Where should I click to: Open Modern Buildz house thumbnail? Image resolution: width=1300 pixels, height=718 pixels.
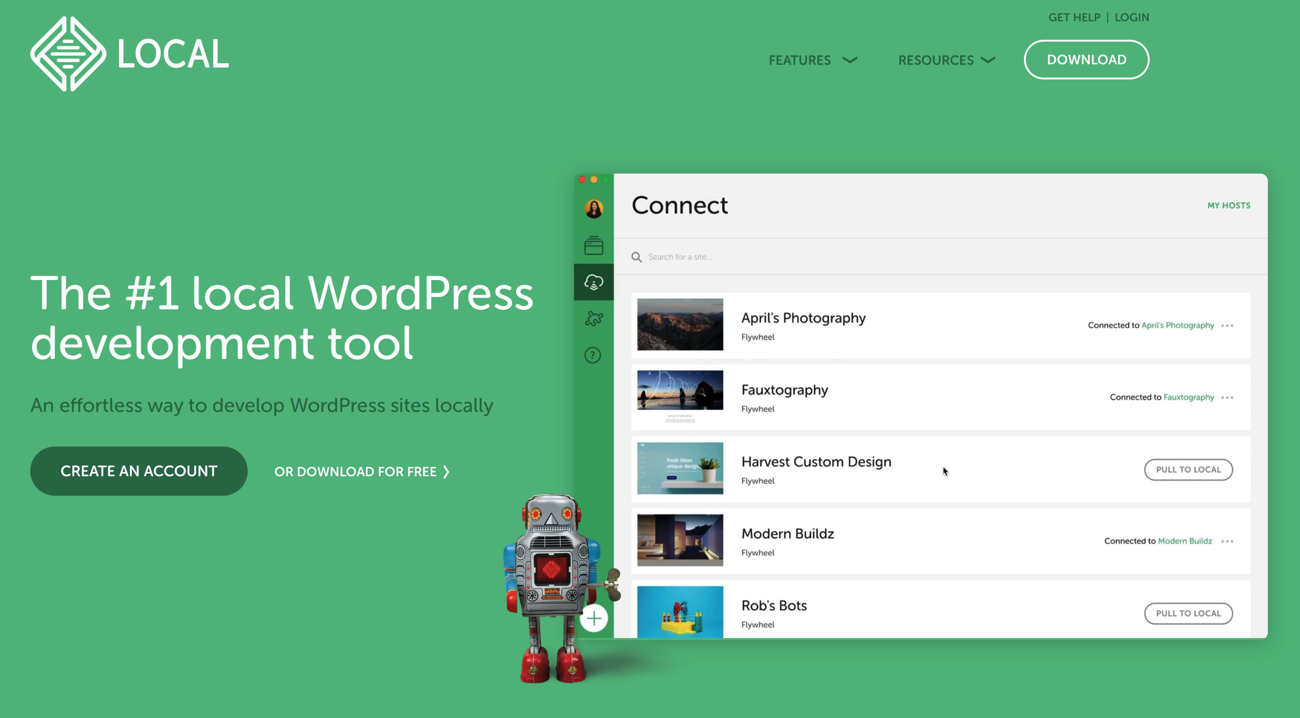click(680, 540)
